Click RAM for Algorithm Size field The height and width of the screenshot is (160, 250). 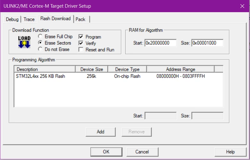click(x=207, y=43)
